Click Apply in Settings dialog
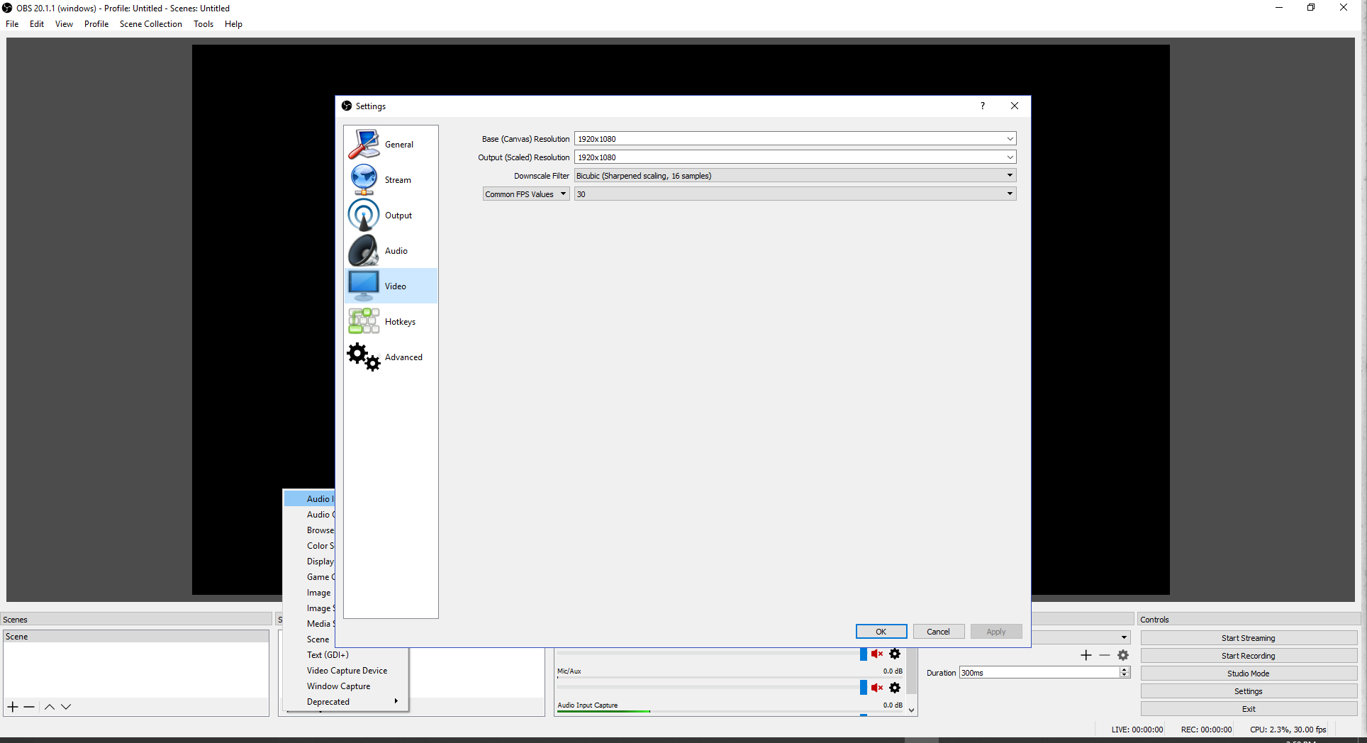The height and width of the screenshot is (743, 1367). point(996,632)
